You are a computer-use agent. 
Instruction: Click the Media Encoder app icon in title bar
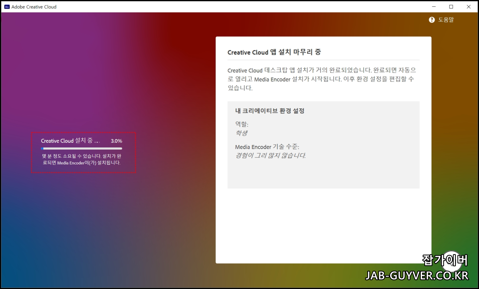7,7
